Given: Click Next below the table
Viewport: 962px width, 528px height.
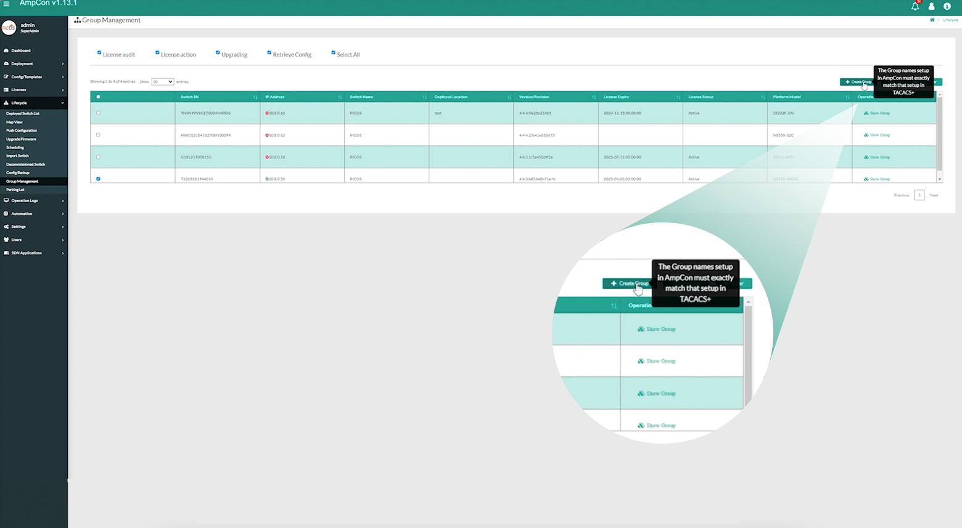Looking at the screenshot, I should click(x=934, y=195).
